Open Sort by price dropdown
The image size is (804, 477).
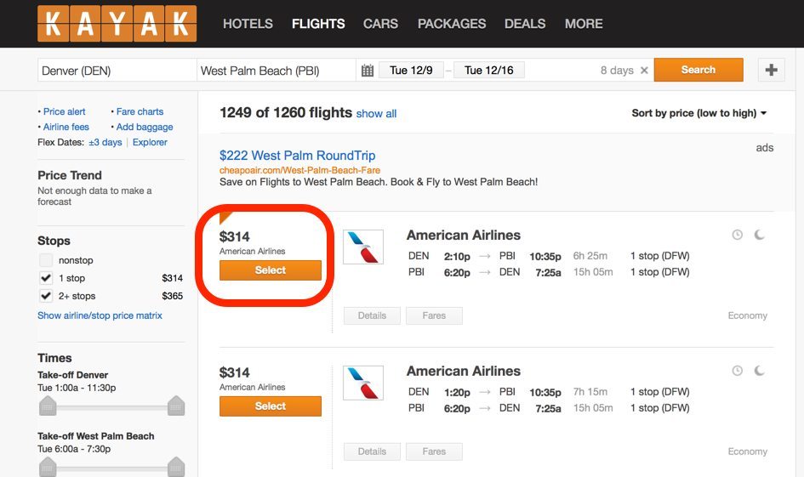(699, 113)
